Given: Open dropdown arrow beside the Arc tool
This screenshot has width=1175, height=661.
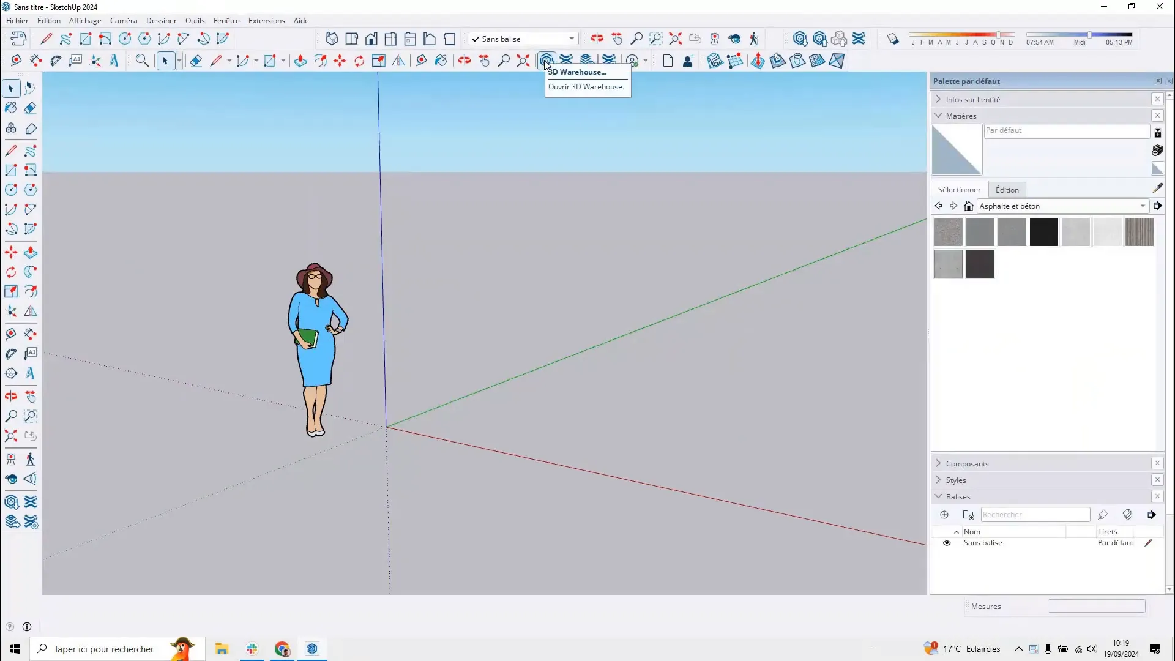Looking at the screenshot, I should click(256, 61).
